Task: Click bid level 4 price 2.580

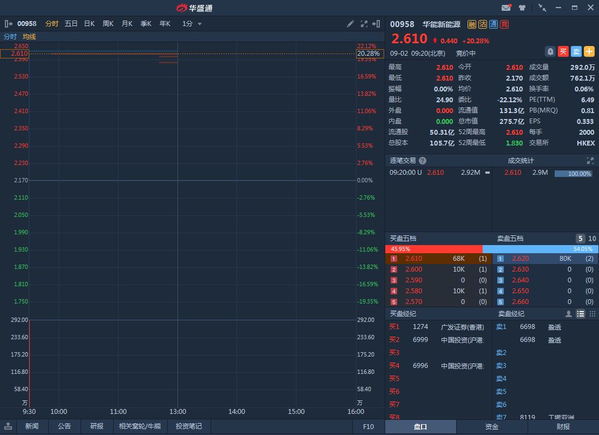Action: 414,291
